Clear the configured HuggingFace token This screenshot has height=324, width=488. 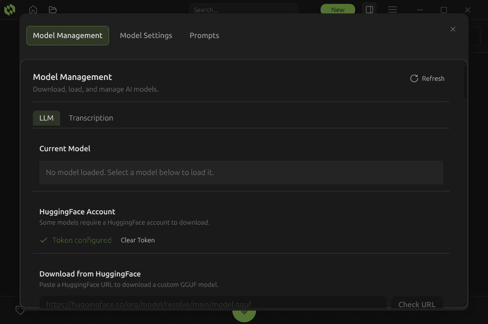point(138,240)
